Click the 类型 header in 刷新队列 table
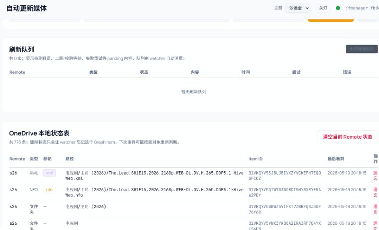This screenshot has width=379, height=230. 93,72
